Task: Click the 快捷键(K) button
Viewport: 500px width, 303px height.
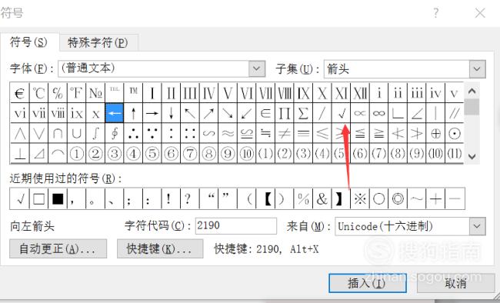Action: [x=160, y=248]
